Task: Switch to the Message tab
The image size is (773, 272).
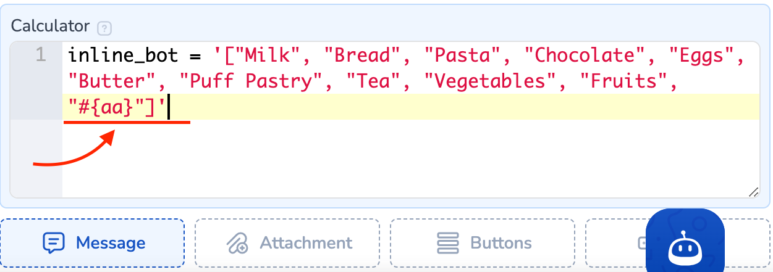Action: click(93, 243)
